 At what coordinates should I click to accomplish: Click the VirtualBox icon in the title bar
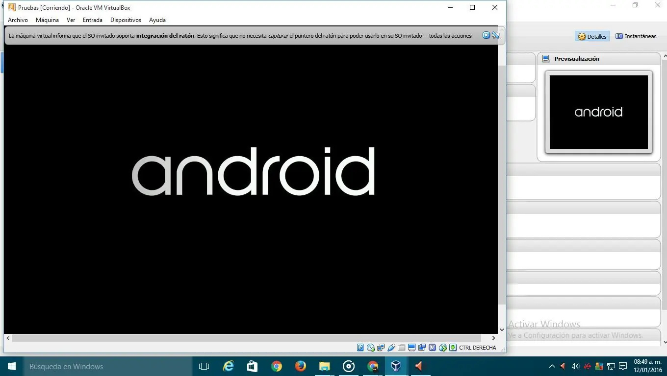click(x=12, y=7)
